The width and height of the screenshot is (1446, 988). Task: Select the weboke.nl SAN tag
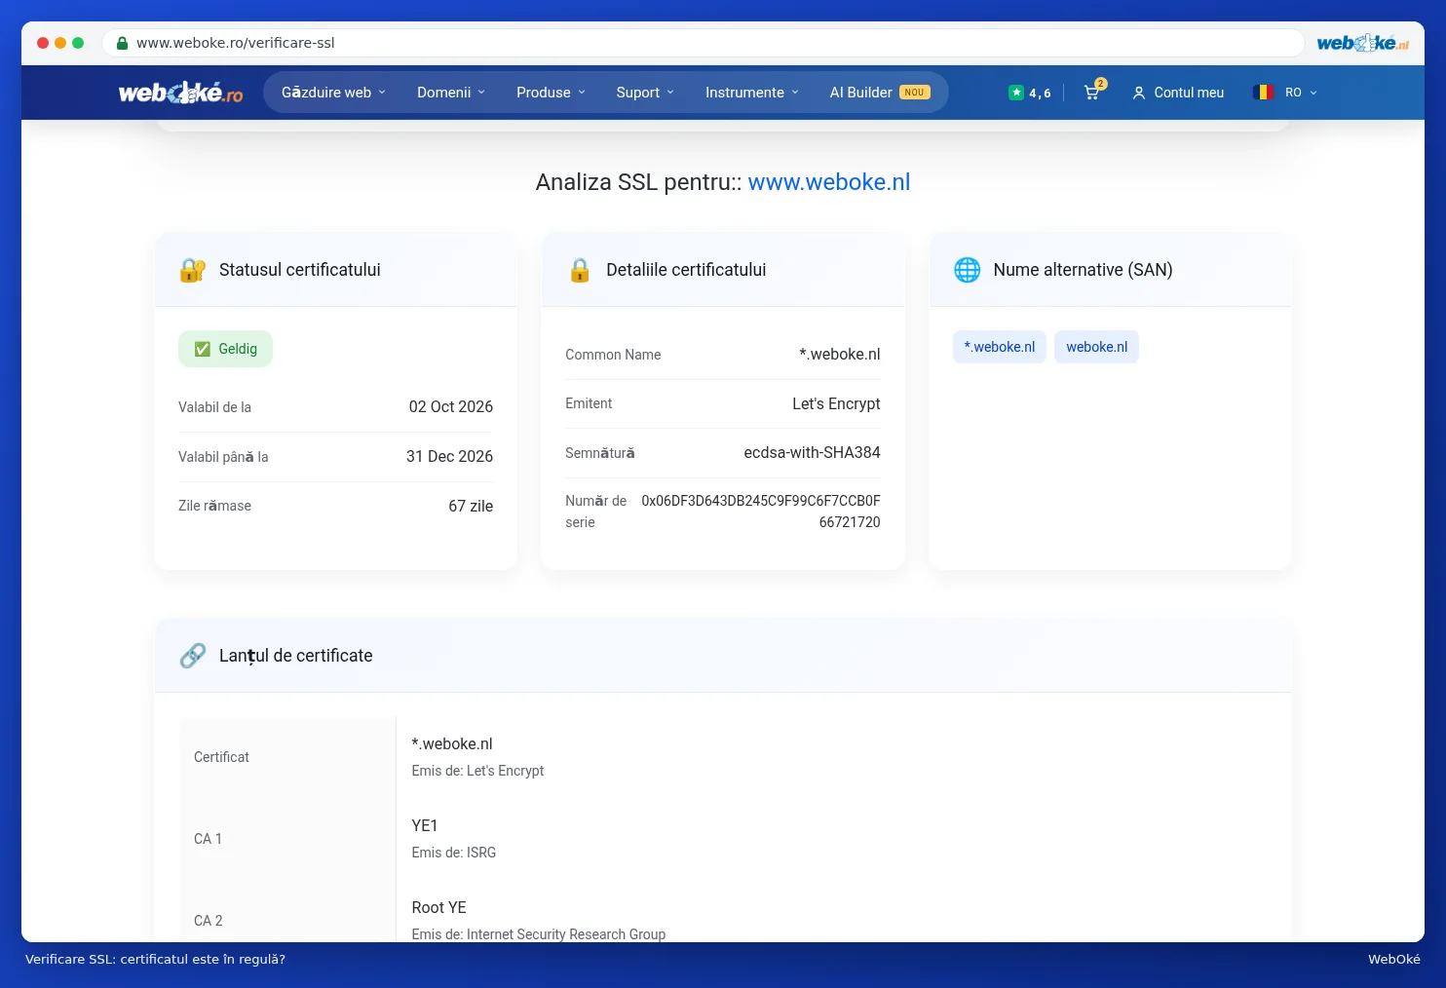click(x=1096, y=347)
